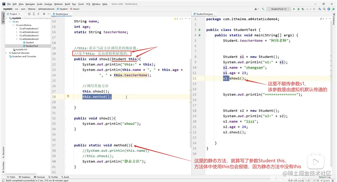The height and width of the screenshot is (182, 337).
Task: Open the StudentTest (1) run configuration dropdown
Action: point(279,9)
